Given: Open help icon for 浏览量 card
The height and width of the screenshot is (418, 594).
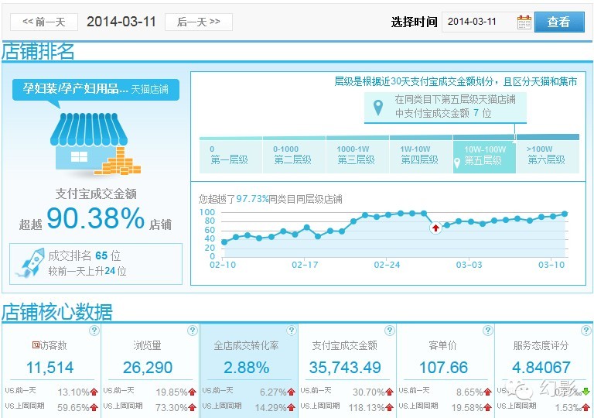Looking at the screenshot, I should point(193,331).
